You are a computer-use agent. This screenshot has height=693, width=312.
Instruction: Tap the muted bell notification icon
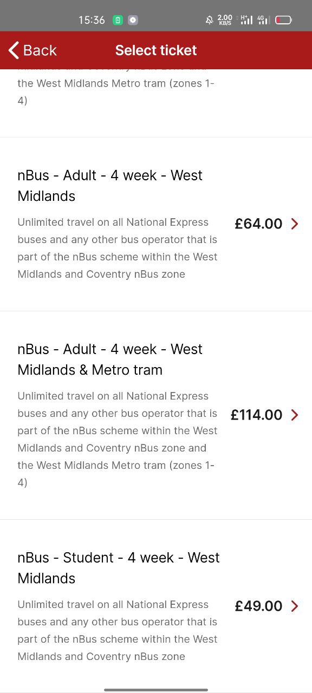pos(209,20)
